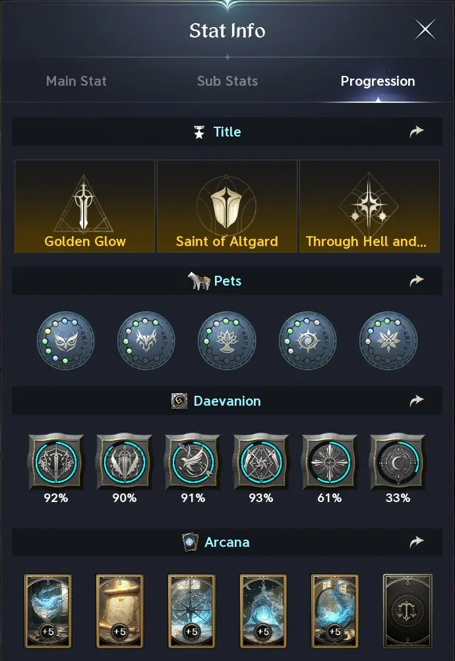Screen dimensions: 455x661
Task: Click the Through Hell and... title card
Action: (x=369, y=206)
